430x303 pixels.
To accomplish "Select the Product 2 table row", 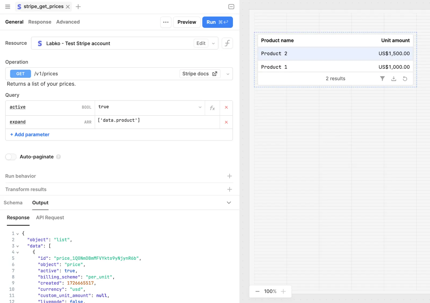I will point(335,54).
